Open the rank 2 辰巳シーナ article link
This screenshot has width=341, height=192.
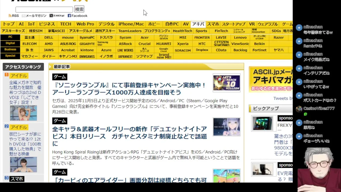coord(25,144)
